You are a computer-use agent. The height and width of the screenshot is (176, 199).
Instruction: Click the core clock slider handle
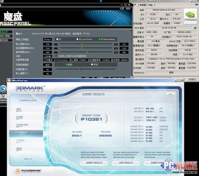tap(82, 44)
